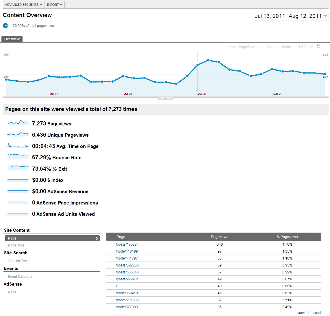Select Page under Site Content
Screen dimensions: 330x316
coord(52,238)
